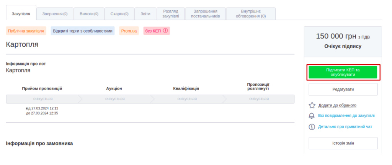Open the Запрошення постачальників tab

205,14
